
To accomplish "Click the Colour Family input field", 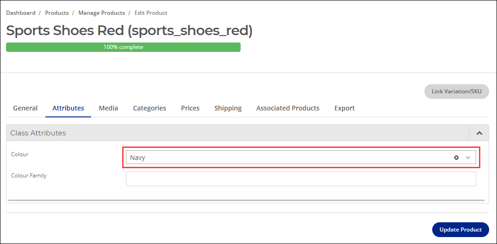I will (301, 179).
